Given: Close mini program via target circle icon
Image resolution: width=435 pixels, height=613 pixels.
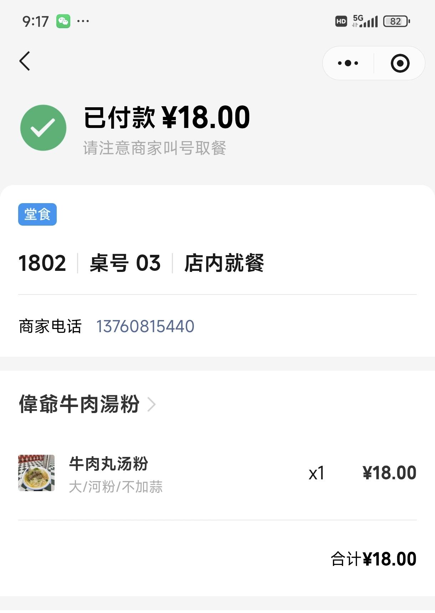Looking at the screenshot, I should coord(400,63).
